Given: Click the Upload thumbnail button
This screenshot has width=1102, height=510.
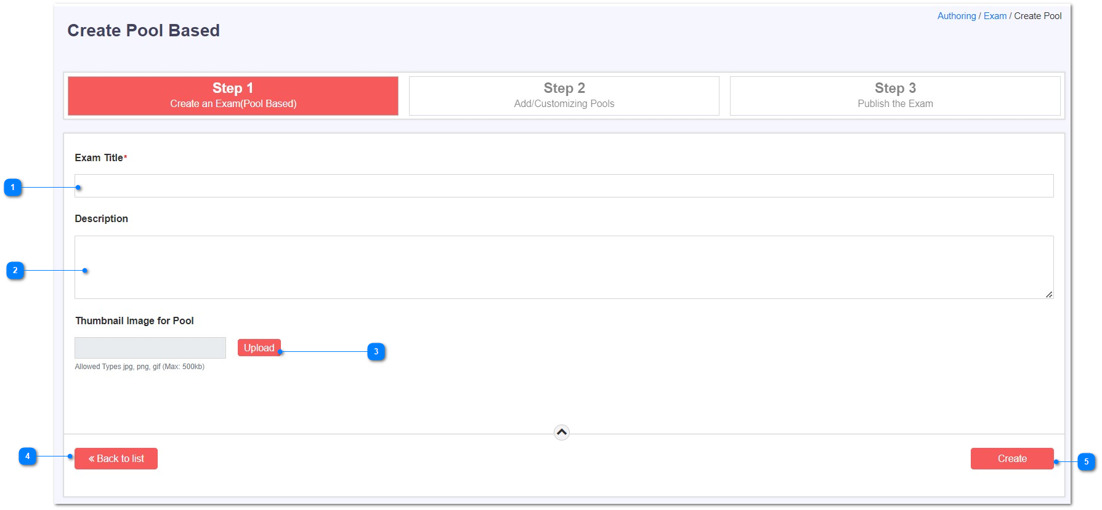Looking at the screenshot, I should point(259,348).
